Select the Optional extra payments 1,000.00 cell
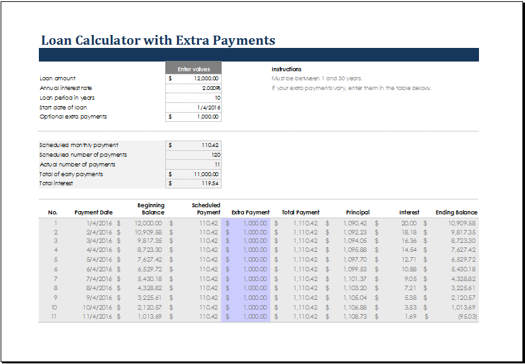525x364 pixels. click(194, 117)
